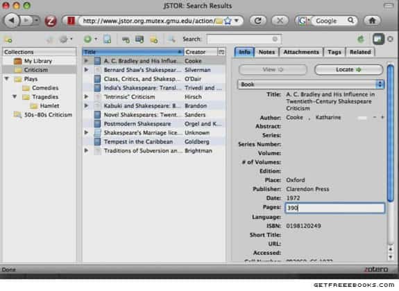The width and height of the screenshot is (399, 291).
Task: Switch to the Related tab
Action: 360,52
